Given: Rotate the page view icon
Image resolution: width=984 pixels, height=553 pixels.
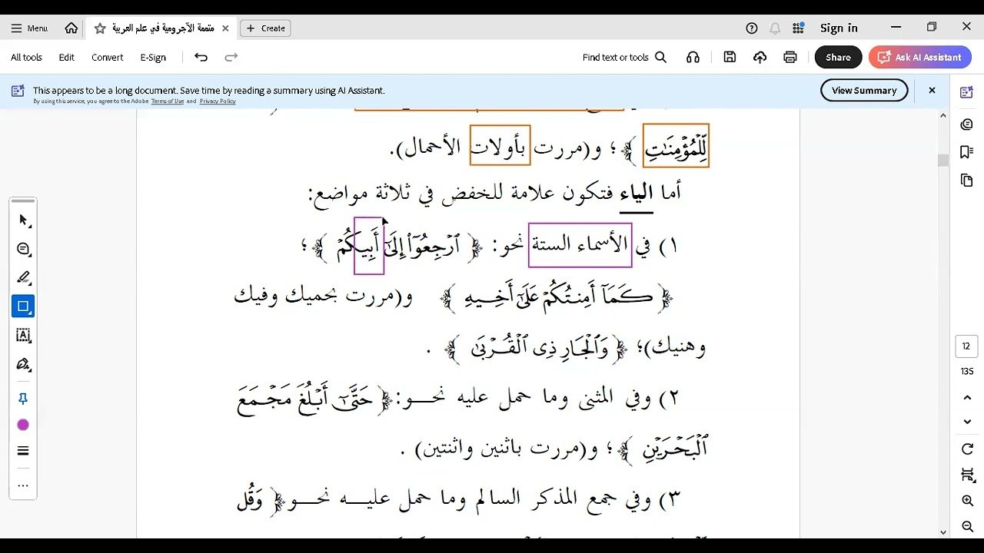Looking at the screenshot, I should [967, 449].
